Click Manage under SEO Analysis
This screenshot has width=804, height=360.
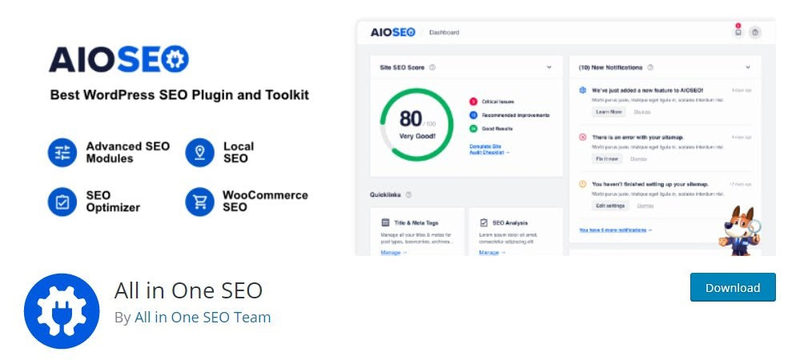pyautogui.click(x=492, y=253)
